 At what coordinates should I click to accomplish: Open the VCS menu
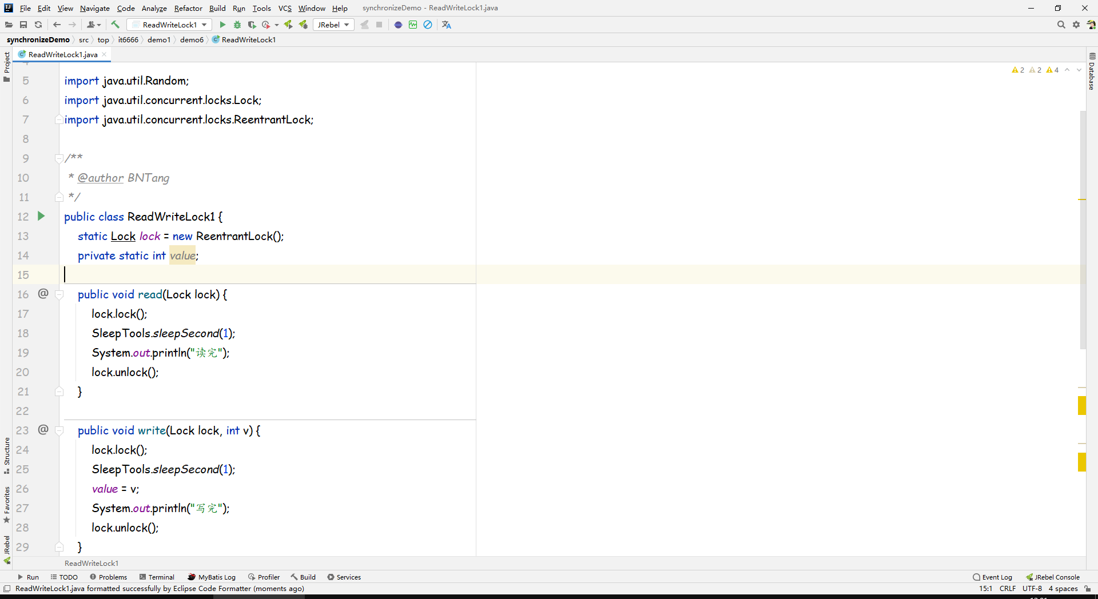point(285,8)
